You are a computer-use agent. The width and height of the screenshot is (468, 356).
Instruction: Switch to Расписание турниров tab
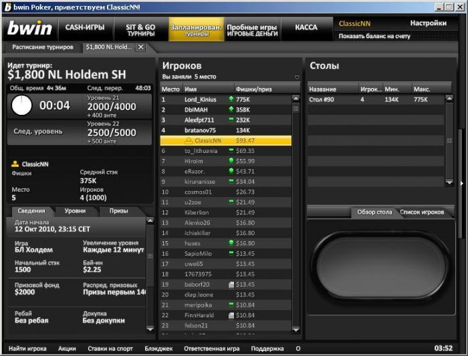coord(43,47)
